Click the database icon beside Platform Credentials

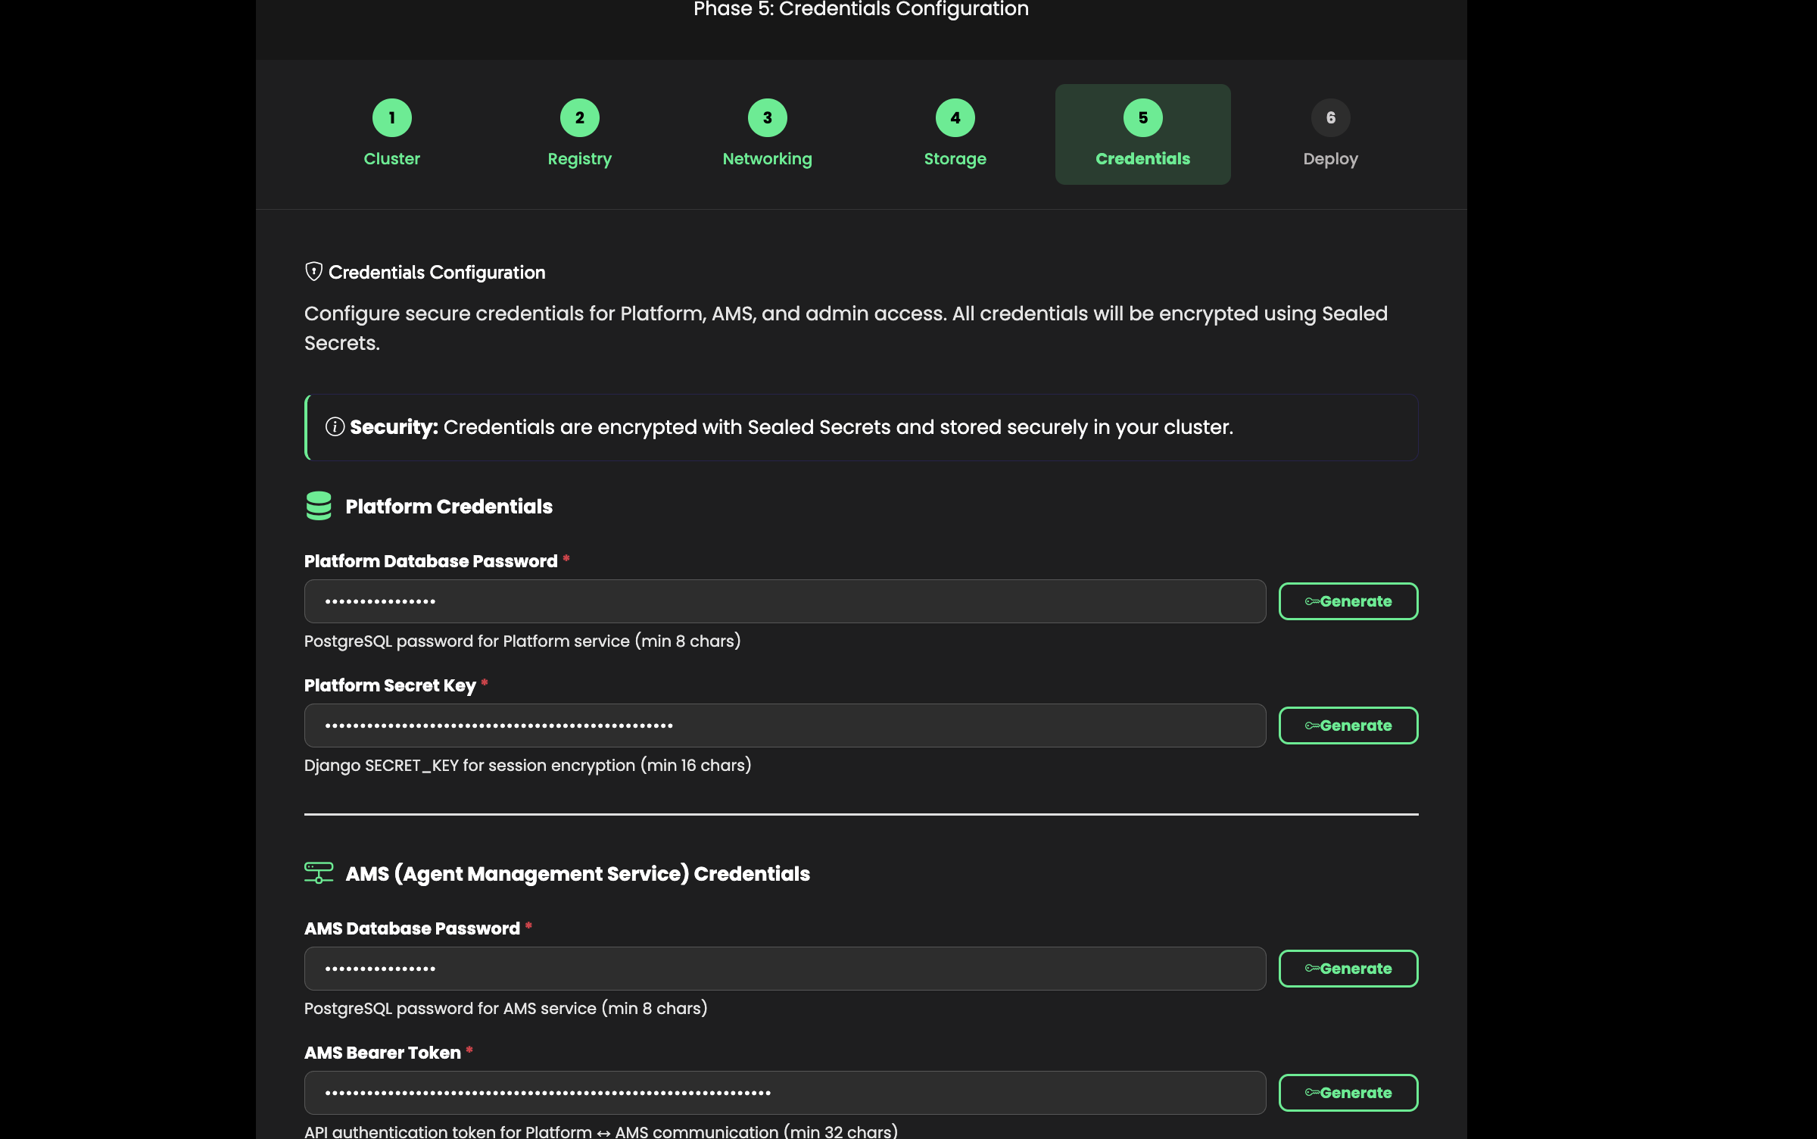319,506
